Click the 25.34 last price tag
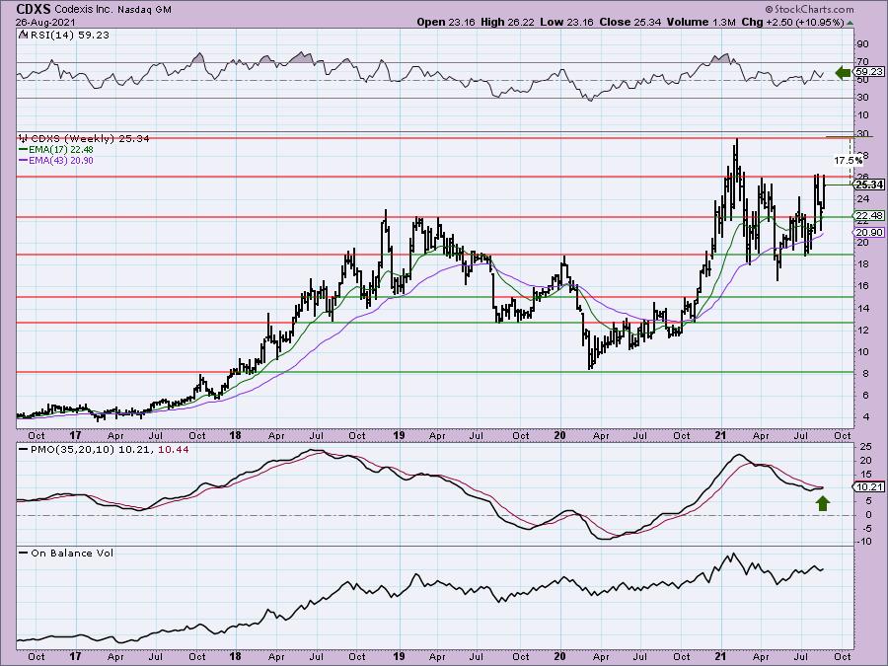The image size is (888, 666). coord(869,185)
